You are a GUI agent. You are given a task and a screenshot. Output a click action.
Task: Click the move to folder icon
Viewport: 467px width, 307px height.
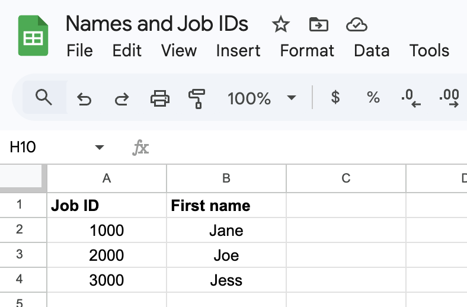pos(319,24)
